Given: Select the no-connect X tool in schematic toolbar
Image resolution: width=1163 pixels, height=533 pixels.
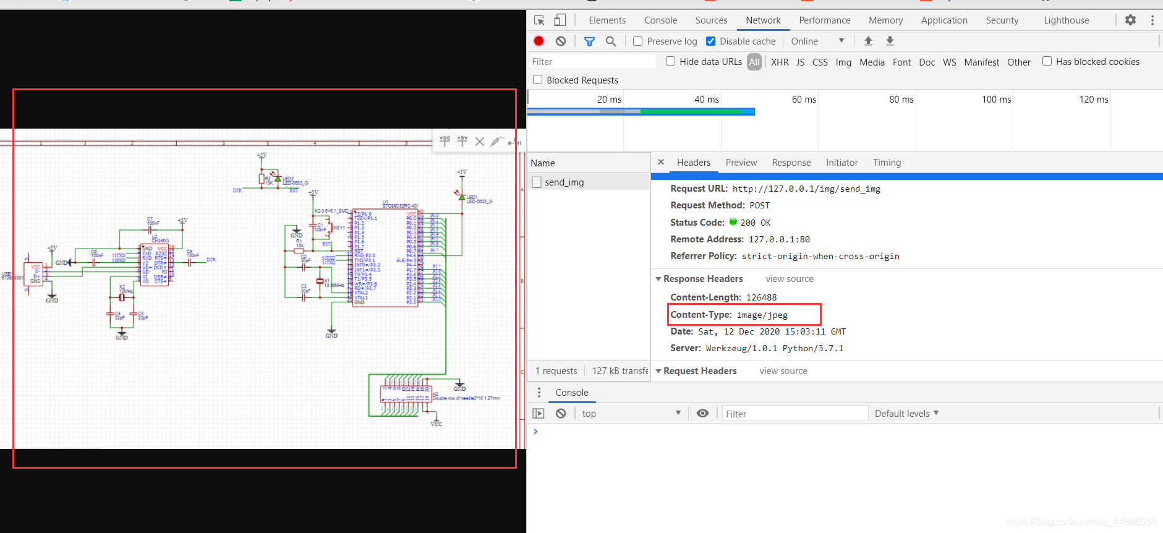Looking at the screenshot, I should (x=479, y=142).
